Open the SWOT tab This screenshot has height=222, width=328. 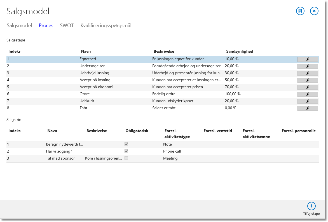click(67, 25)
